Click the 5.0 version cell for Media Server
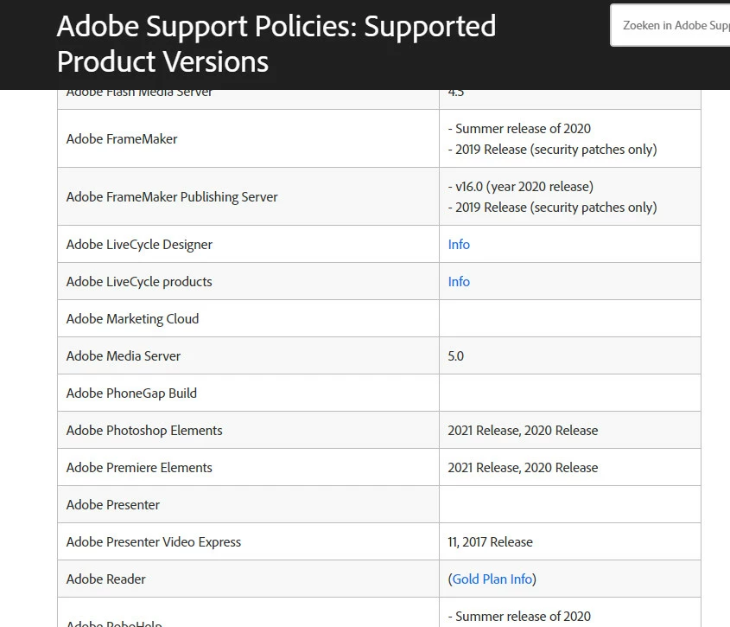730x627 pixels. 456,356
